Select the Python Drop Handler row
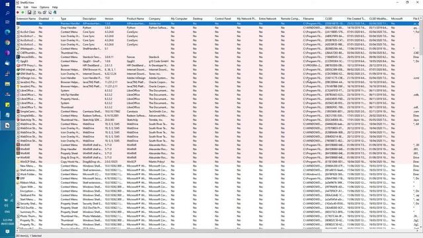The width and height of the screenshot is (423, 238). click(217, 28)
